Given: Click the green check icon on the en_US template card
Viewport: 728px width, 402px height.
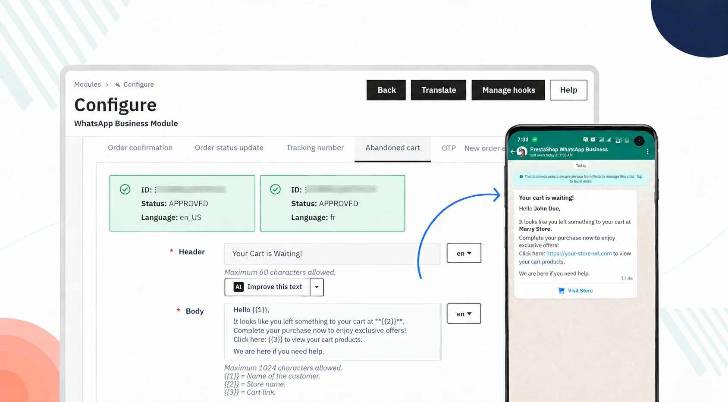Looking at the screenshot, I should tap(125, 189).
